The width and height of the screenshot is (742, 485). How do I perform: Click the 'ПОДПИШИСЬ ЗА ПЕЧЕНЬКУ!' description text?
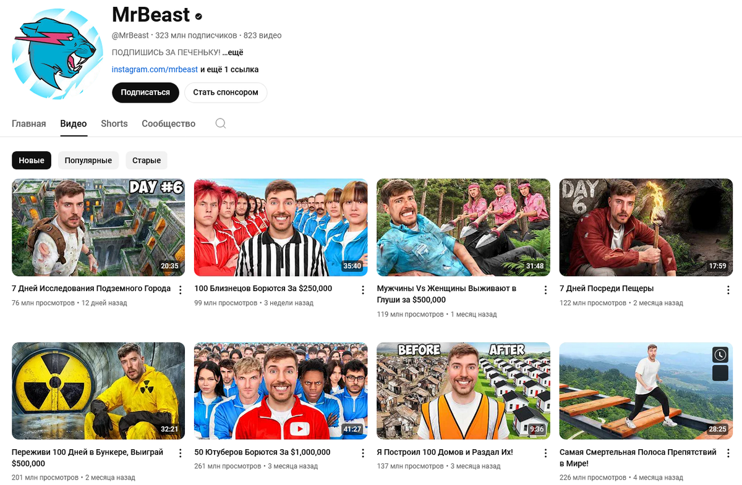(x=166, y=53)
